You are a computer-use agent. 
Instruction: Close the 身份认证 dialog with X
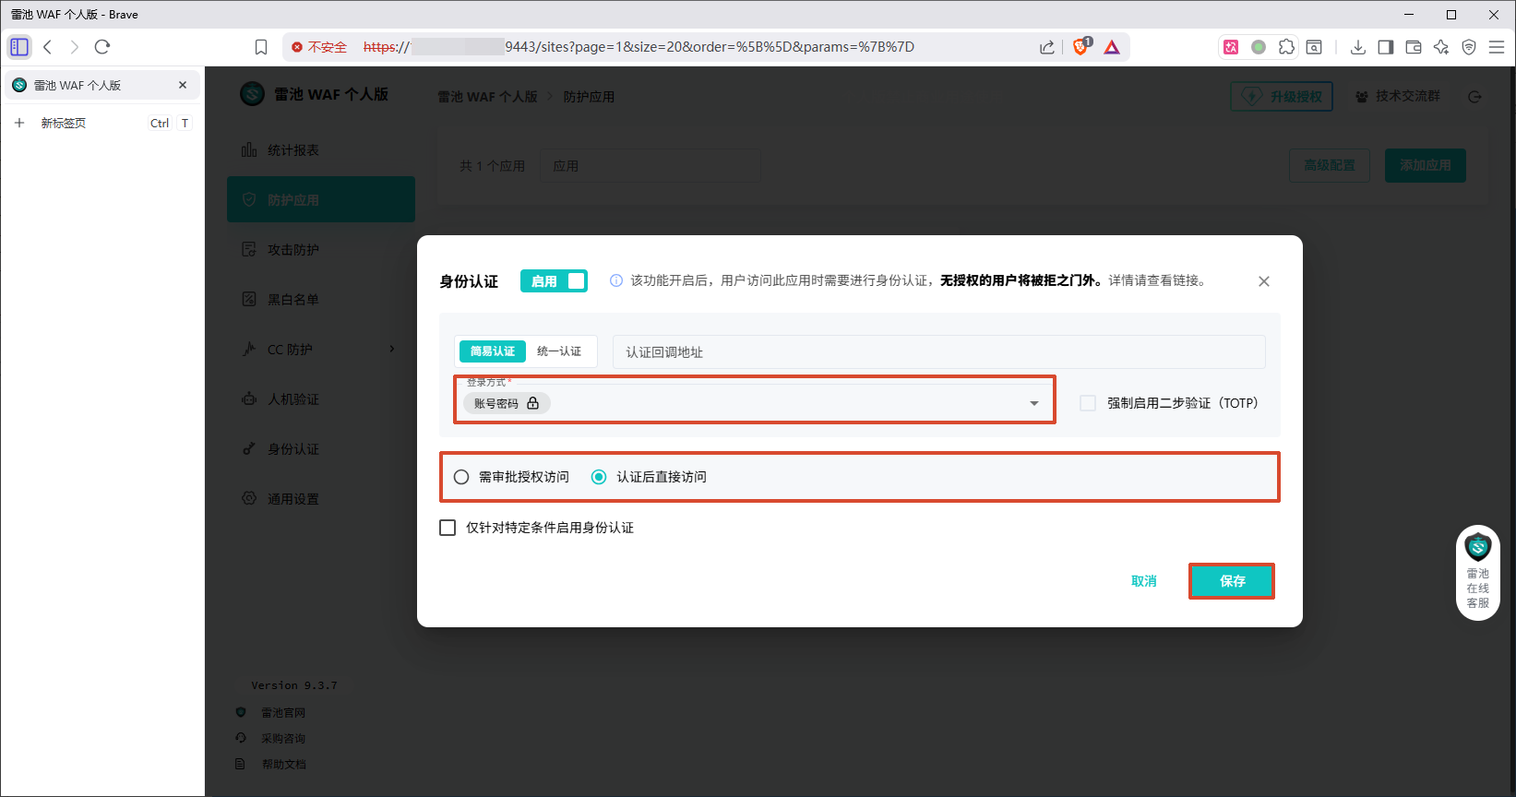coord(1264,281)
